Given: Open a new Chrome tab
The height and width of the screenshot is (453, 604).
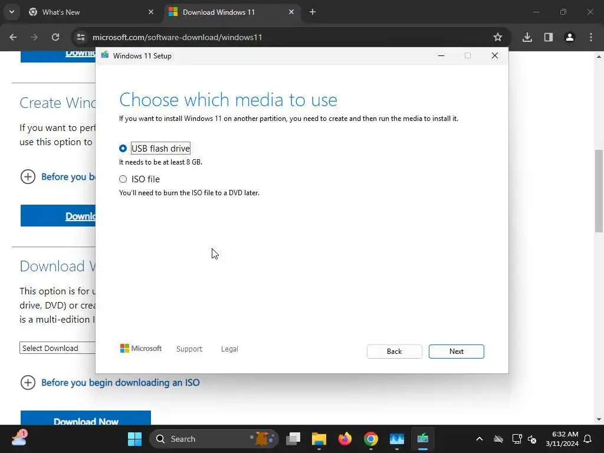Looking at the screenshot, I should pyautogui.click(x=313, y=12).
